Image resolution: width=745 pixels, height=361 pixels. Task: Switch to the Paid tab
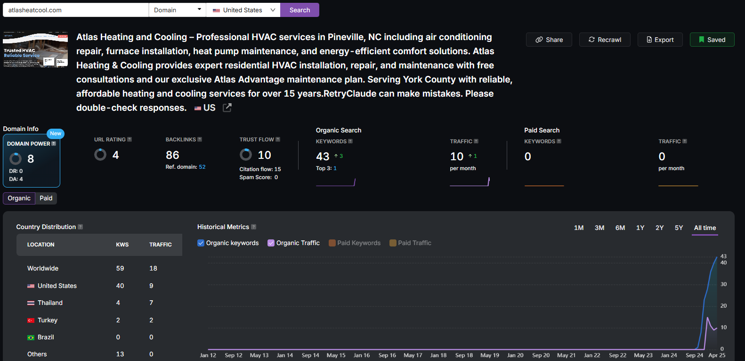point(46,198)
